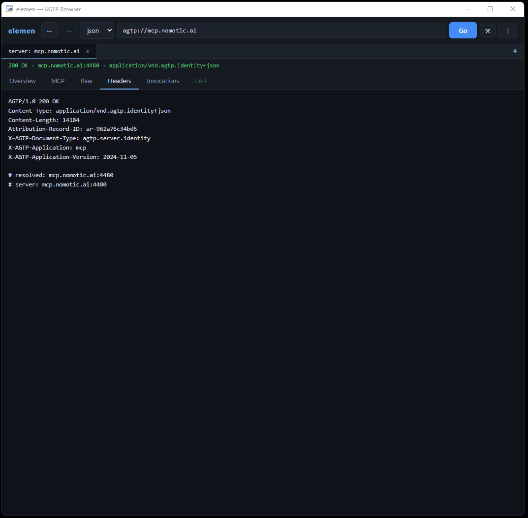This screenshot has width=528, height=518.
Task: Expand the json format dropdown
Action: [97, 30]
